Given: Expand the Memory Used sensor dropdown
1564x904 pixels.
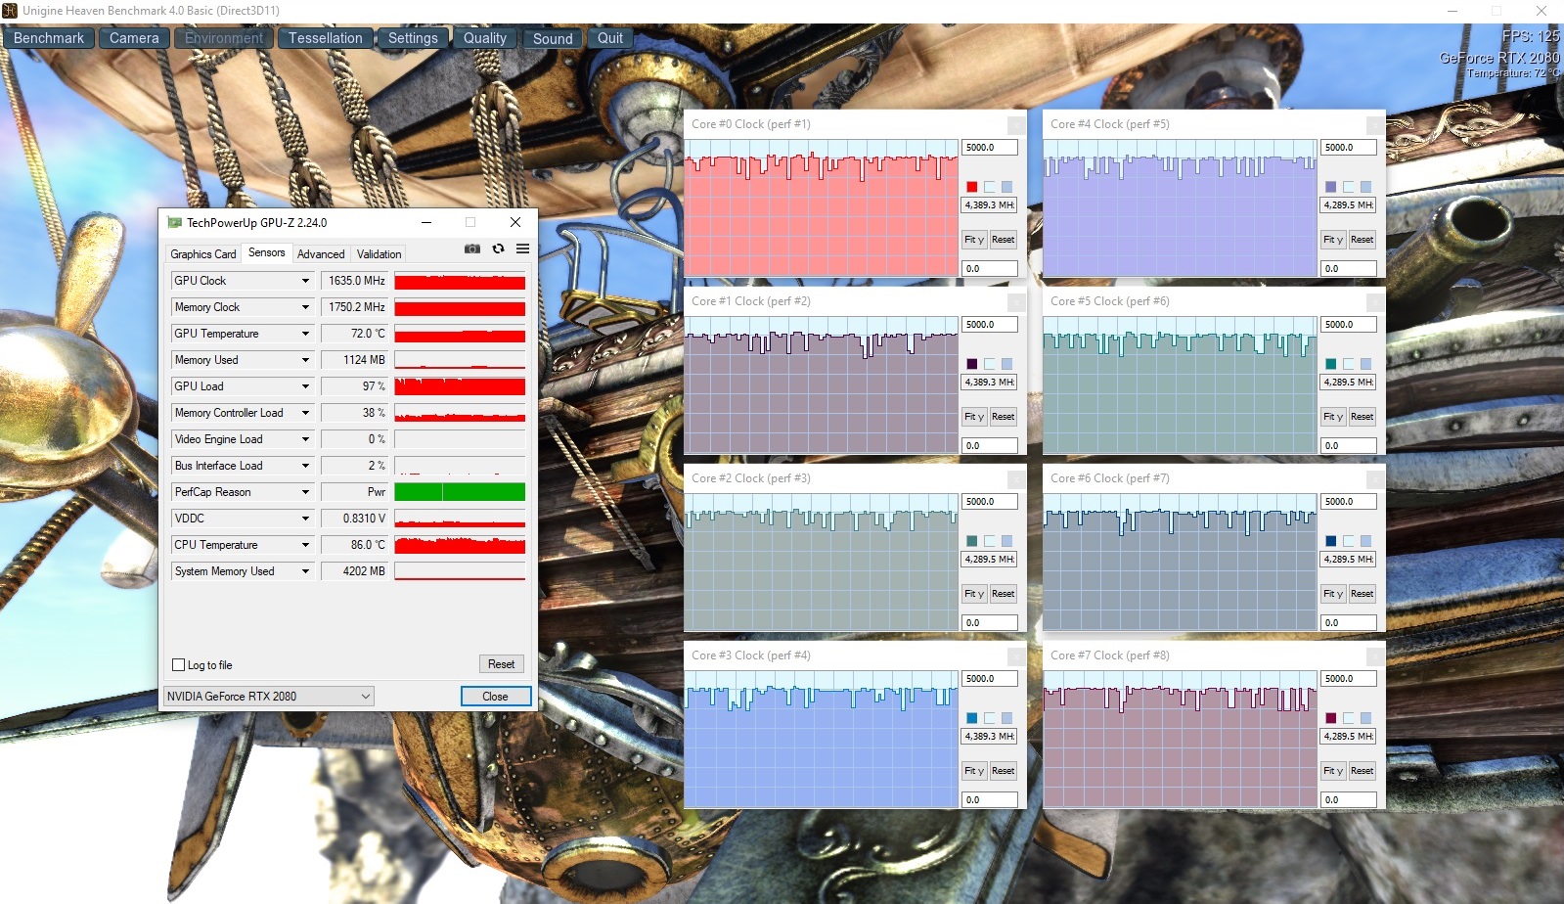Looking at the screenshot, I should click(305, 360).
